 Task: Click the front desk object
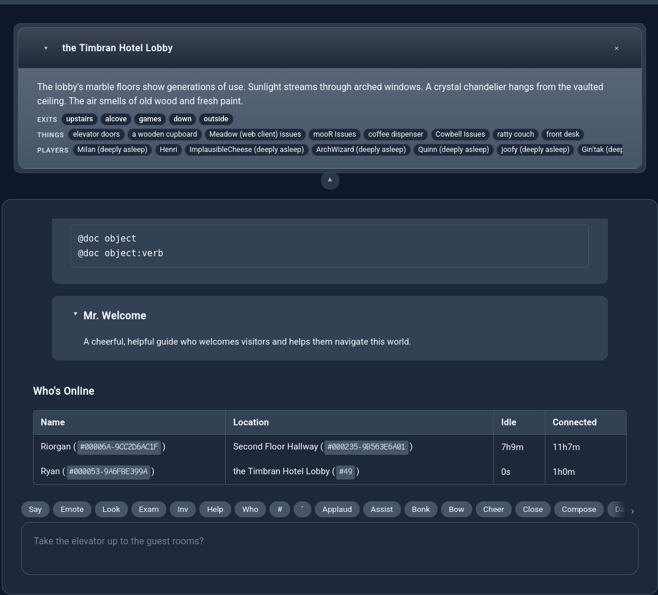pos(562,134)
